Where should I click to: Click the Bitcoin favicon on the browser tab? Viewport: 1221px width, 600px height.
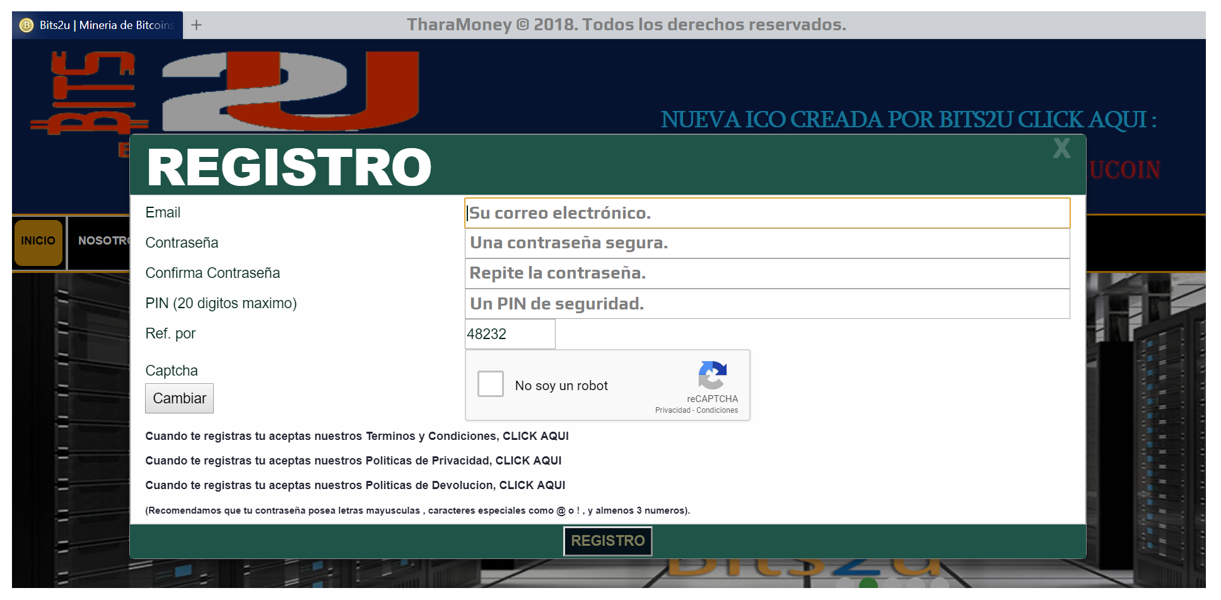tap(26, 25)
